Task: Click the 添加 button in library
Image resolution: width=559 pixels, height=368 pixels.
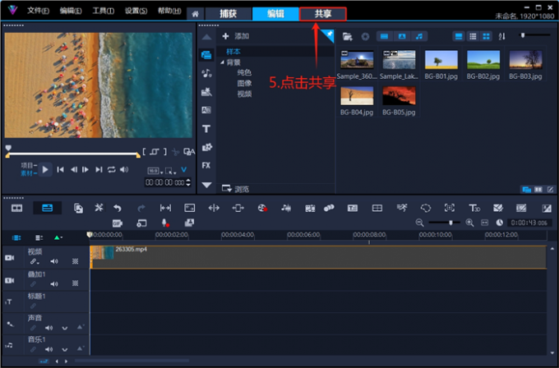Action: tap(235, 37)
